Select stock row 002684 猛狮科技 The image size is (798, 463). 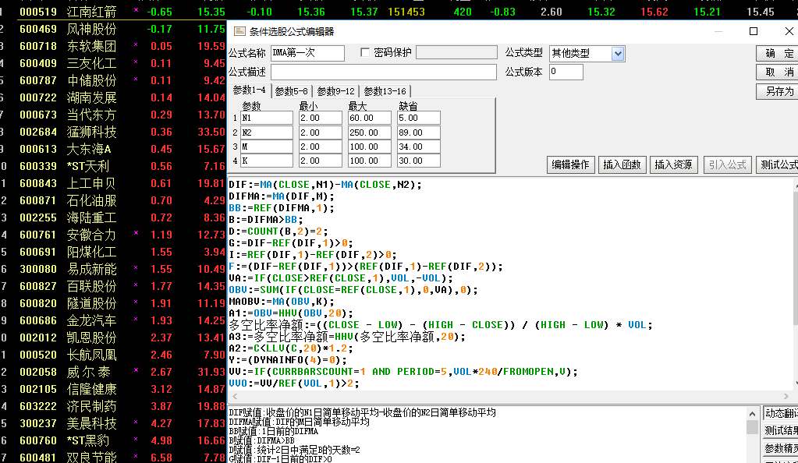click(113, 133)
